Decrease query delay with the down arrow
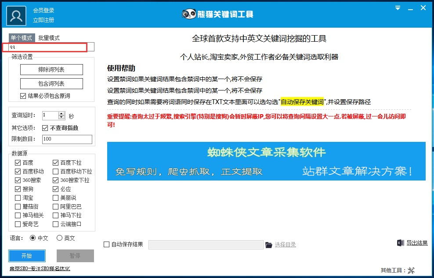The height and width of the screenshot is (278, 434). (x=61, y=118)
